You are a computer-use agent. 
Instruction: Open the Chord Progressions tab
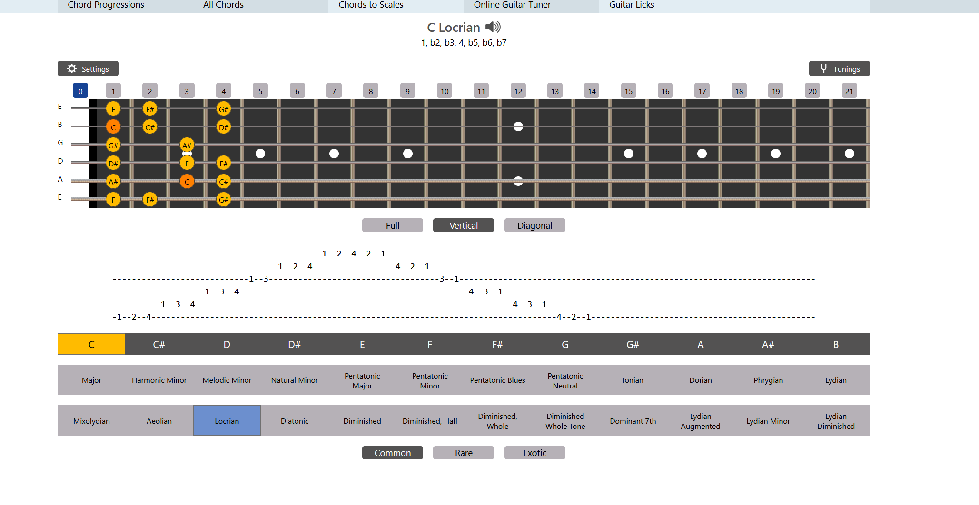click(125, 6)
